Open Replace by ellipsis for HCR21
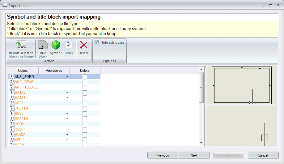284x164 pixels. click(x=67, y=124)
